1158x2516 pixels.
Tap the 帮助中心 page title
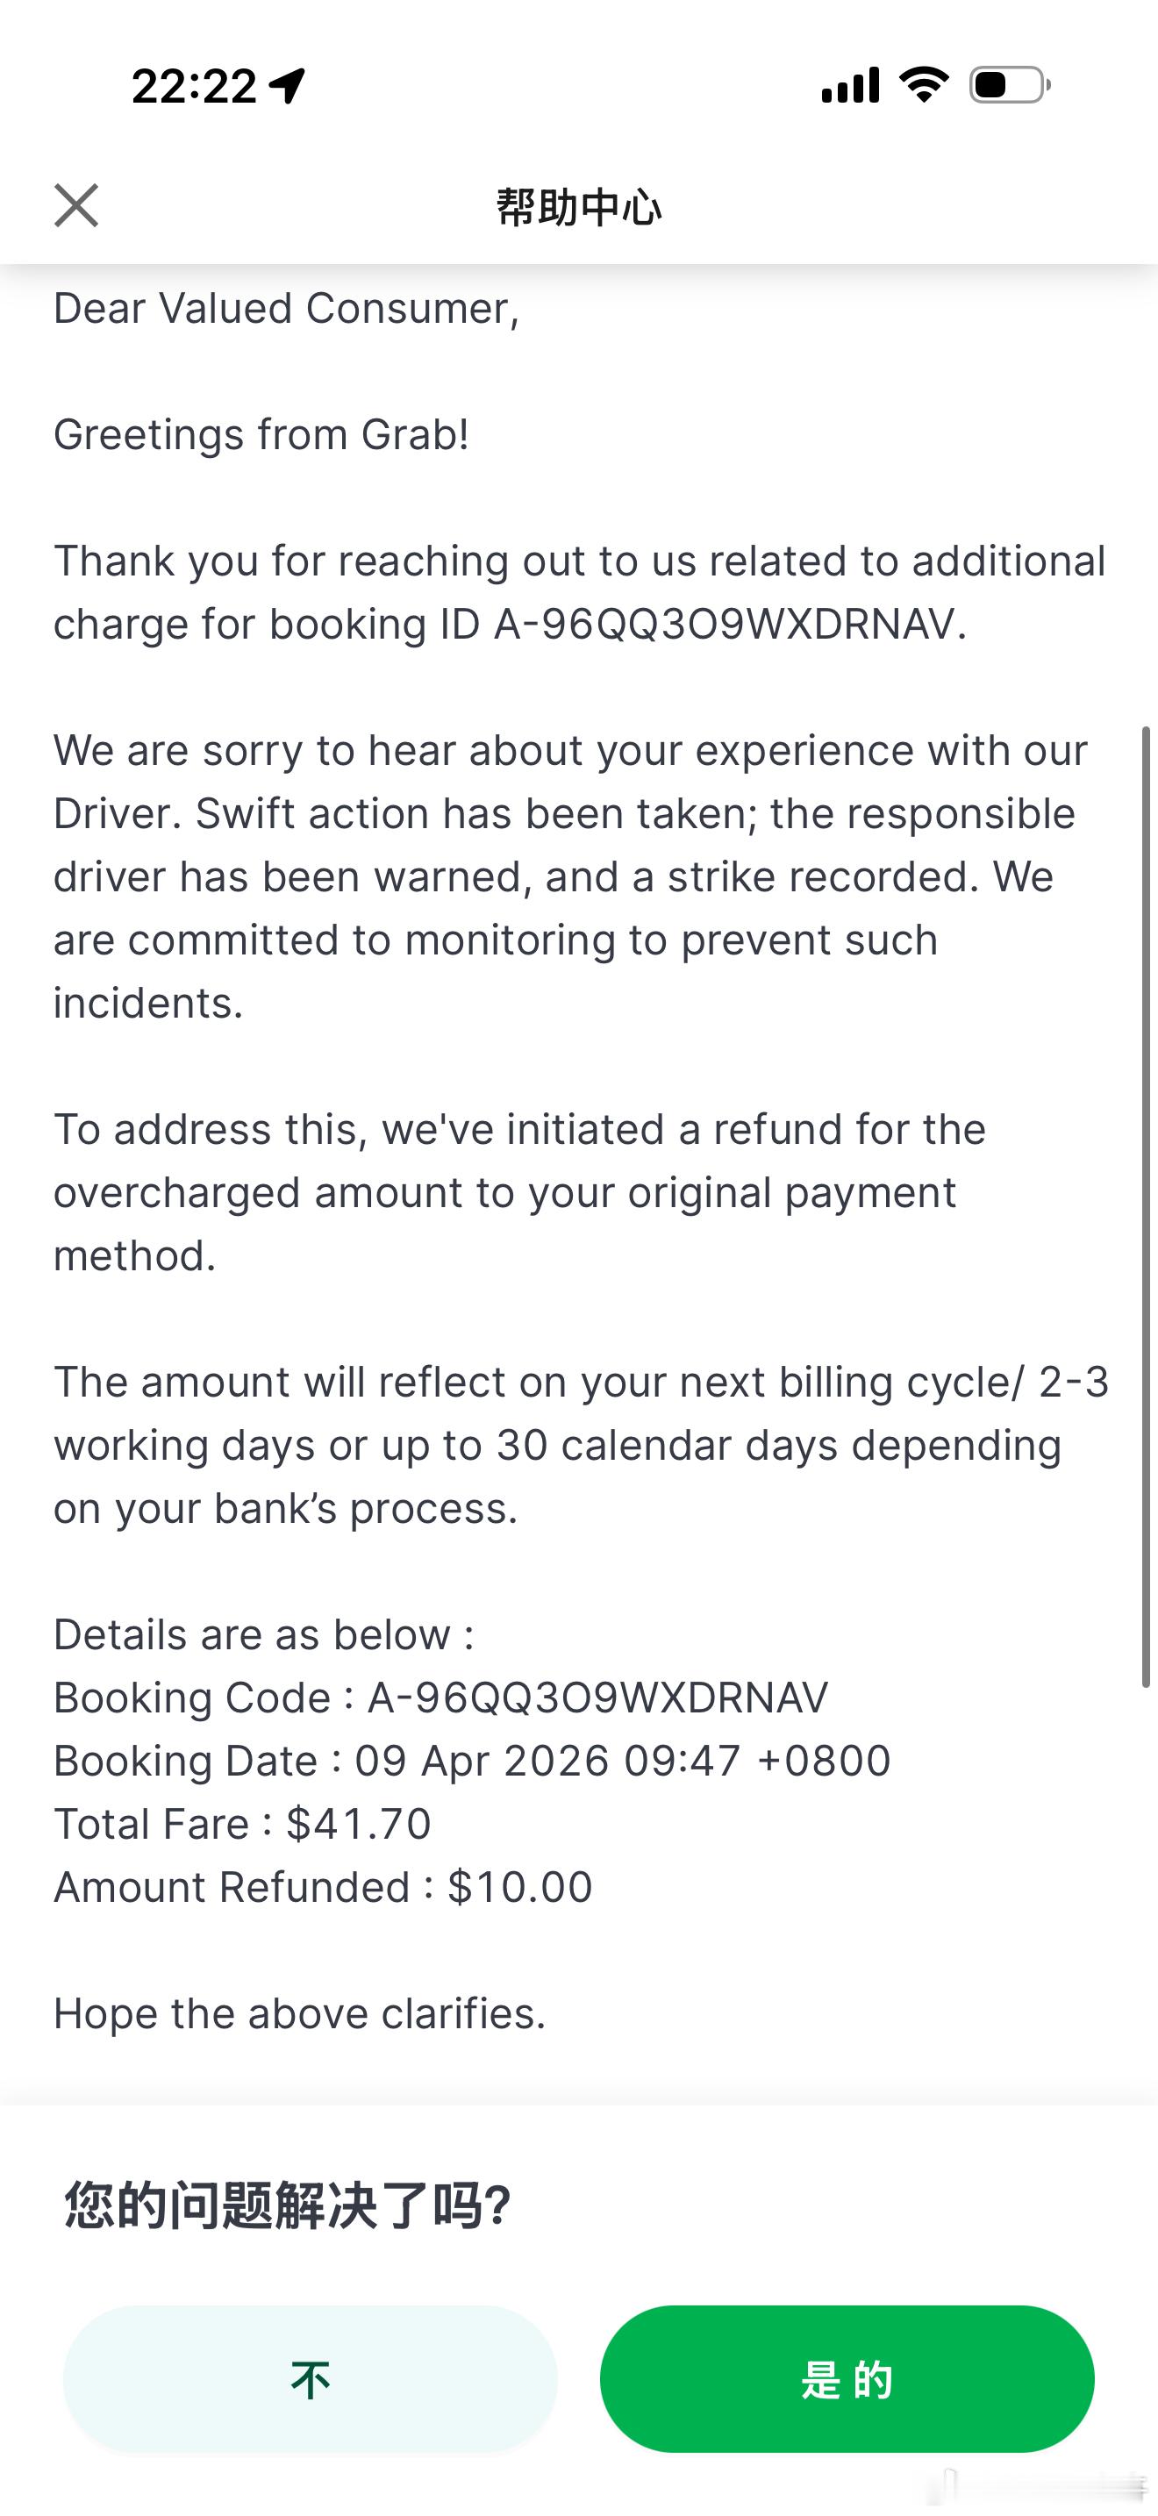point(578,207)
